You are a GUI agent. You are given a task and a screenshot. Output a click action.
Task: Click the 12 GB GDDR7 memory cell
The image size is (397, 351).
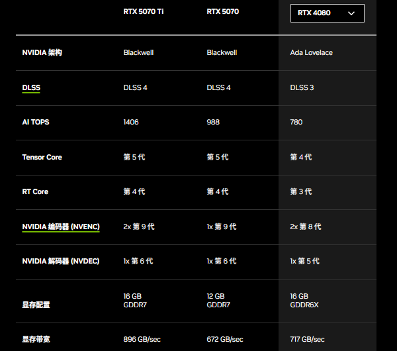tap(218, 301)
